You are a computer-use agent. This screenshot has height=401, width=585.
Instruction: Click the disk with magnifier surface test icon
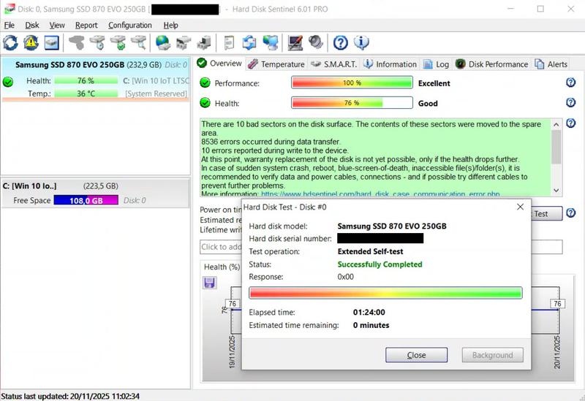(139, 42)
